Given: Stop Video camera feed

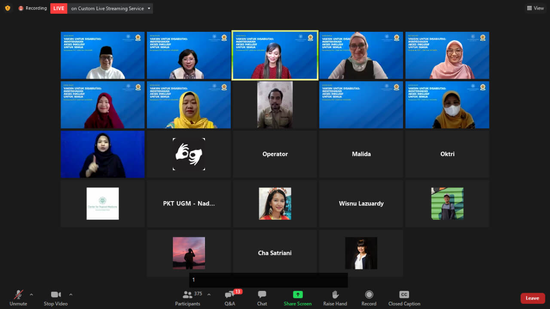Looking at the screenshot, I should [55, 298].
